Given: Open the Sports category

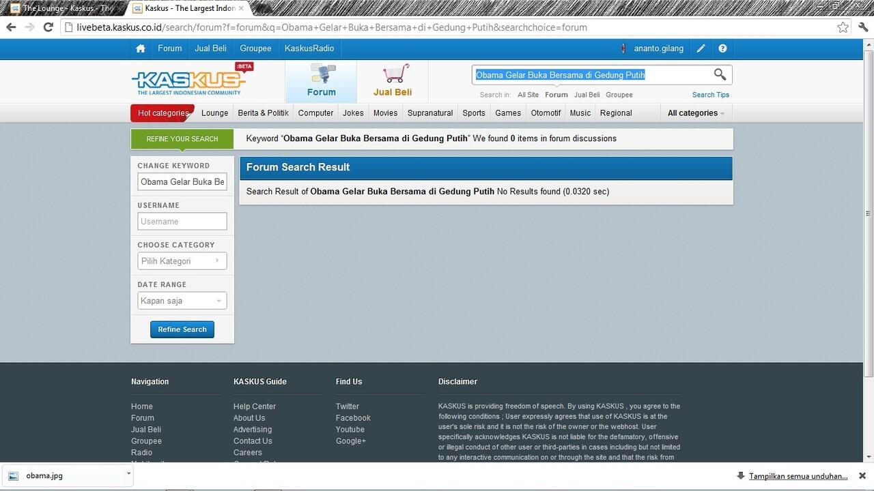Looking at the screenshot, I should [474, 113].
